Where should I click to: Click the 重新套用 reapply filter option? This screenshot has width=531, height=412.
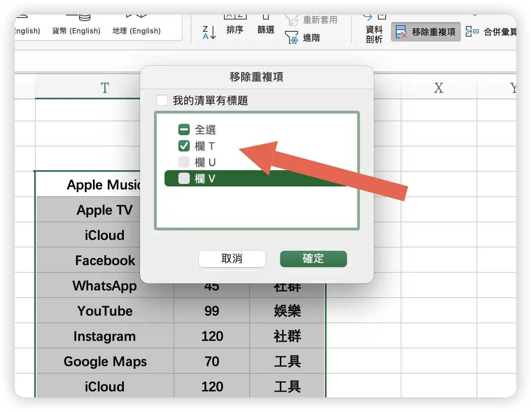point(312,20)
